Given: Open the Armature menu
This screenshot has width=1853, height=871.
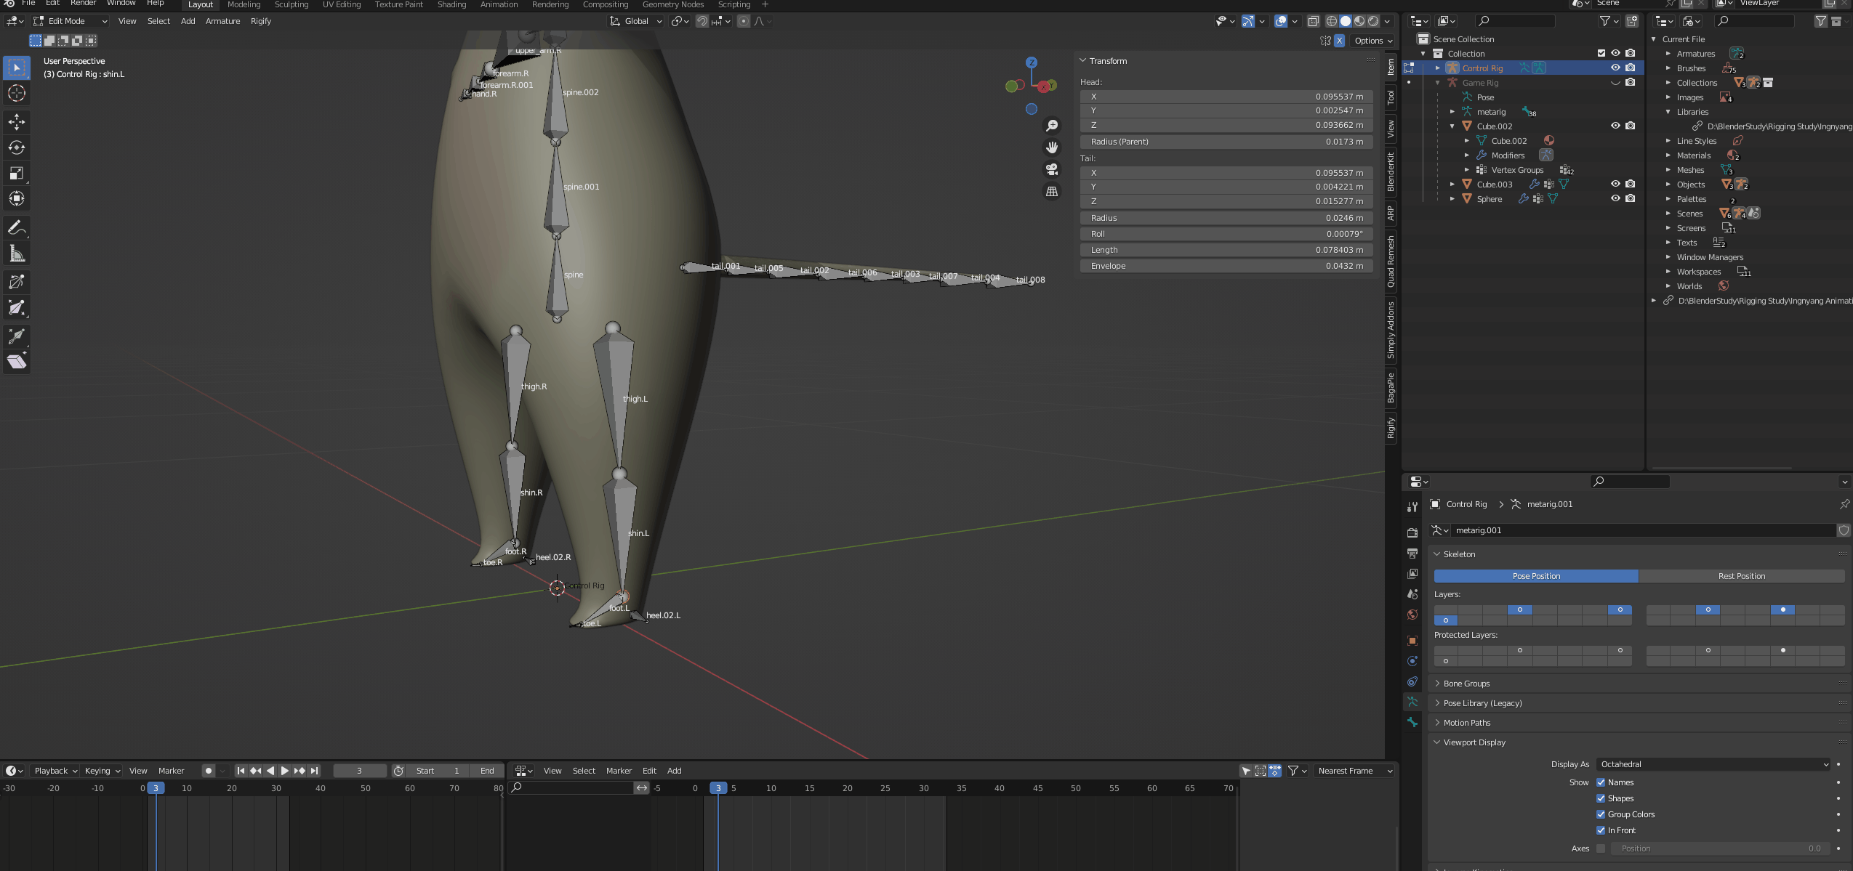Looking at the screenshot, I should pos(222,21).
